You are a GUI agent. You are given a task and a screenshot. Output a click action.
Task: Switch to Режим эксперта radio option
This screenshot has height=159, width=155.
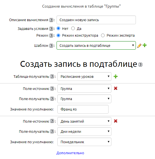point(103,36)
